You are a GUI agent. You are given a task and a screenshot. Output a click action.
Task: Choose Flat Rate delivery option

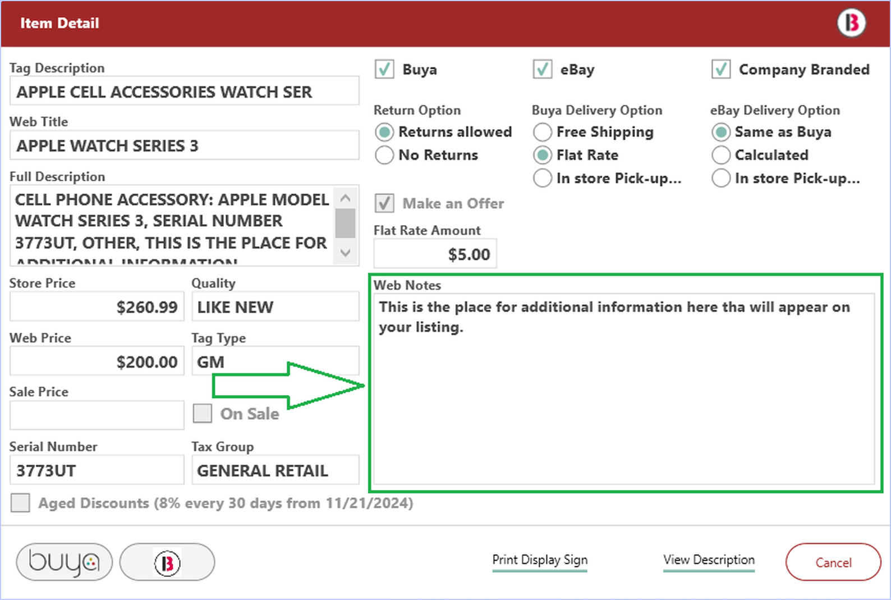543,155
